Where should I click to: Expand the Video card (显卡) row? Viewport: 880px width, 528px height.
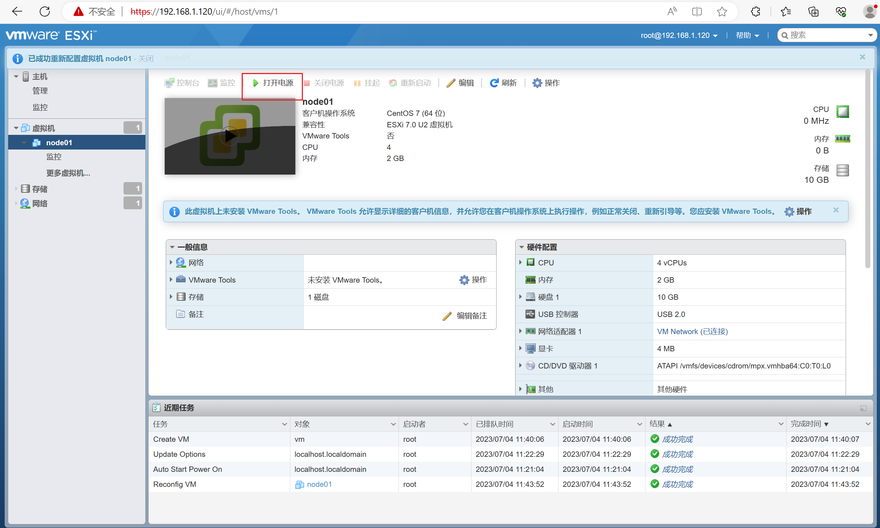click(521, 348)
